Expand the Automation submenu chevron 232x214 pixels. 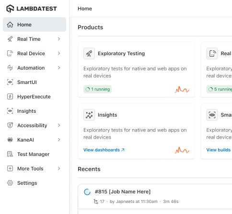[x=59, y=68]
